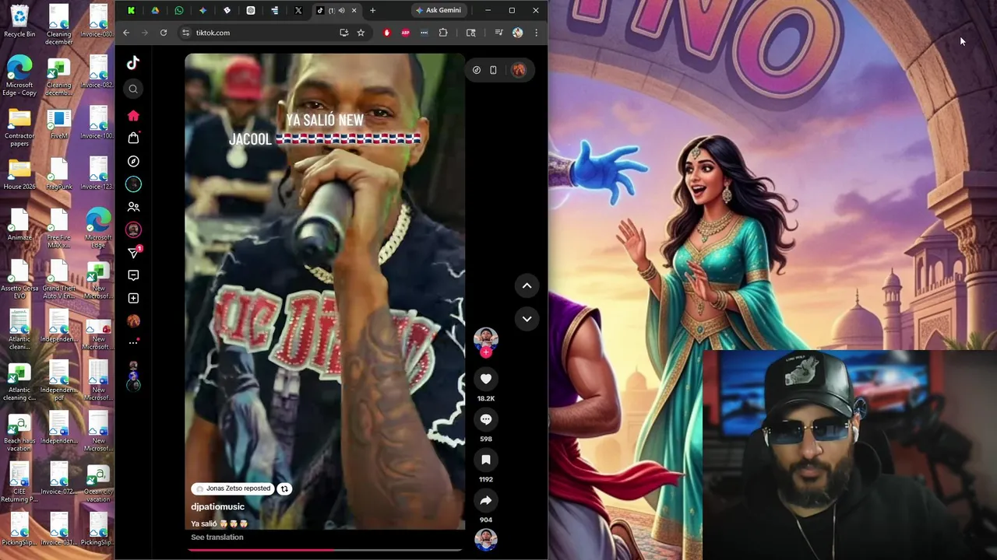Click See translation under the caption
This screenshot has width=997, height=560.
(217, 537)
